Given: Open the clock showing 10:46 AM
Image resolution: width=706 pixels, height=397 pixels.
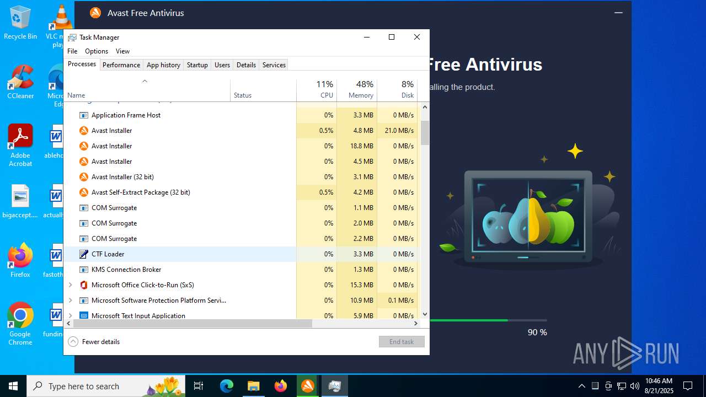Looking at the screenshot, I should (659, 386).
